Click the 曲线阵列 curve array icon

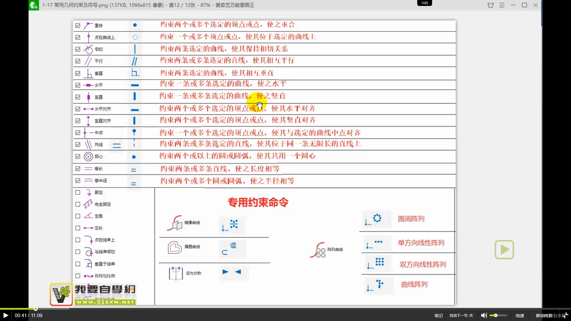click(x=378, y=285)
